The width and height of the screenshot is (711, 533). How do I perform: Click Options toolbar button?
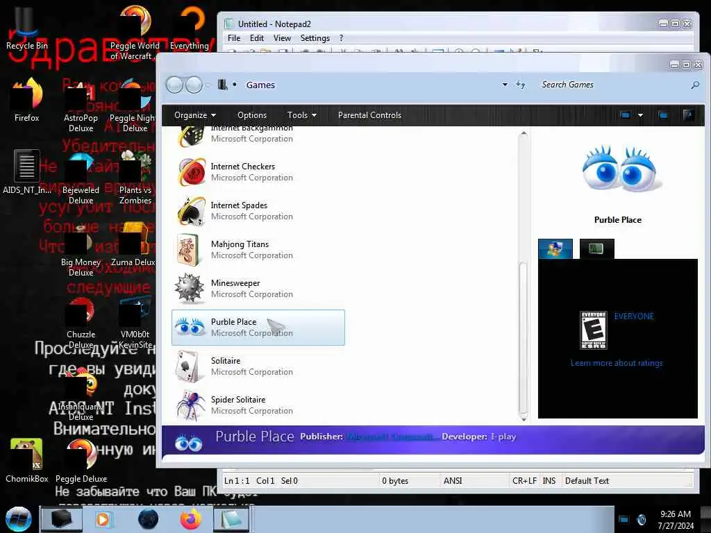[x=252, y=115]
